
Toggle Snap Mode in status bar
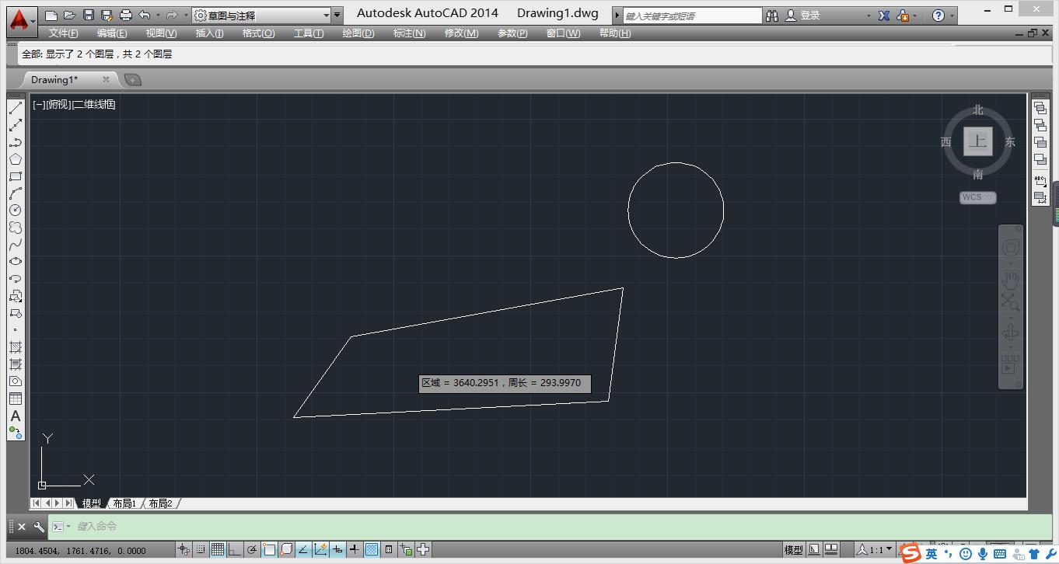pyautogui.click(x=201, y=550)
